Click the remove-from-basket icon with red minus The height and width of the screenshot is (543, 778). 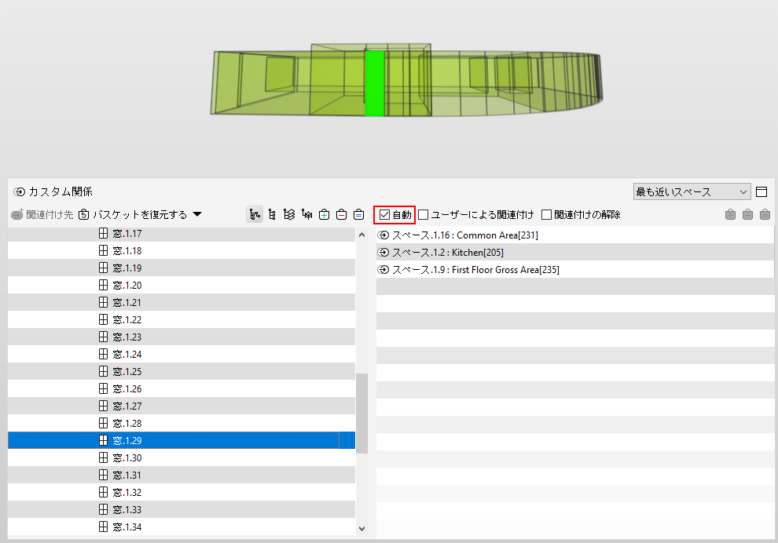tap(341, 214)
